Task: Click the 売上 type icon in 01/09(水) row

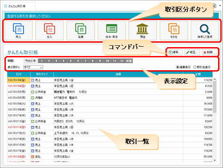Action: click(x=33, y=110)
